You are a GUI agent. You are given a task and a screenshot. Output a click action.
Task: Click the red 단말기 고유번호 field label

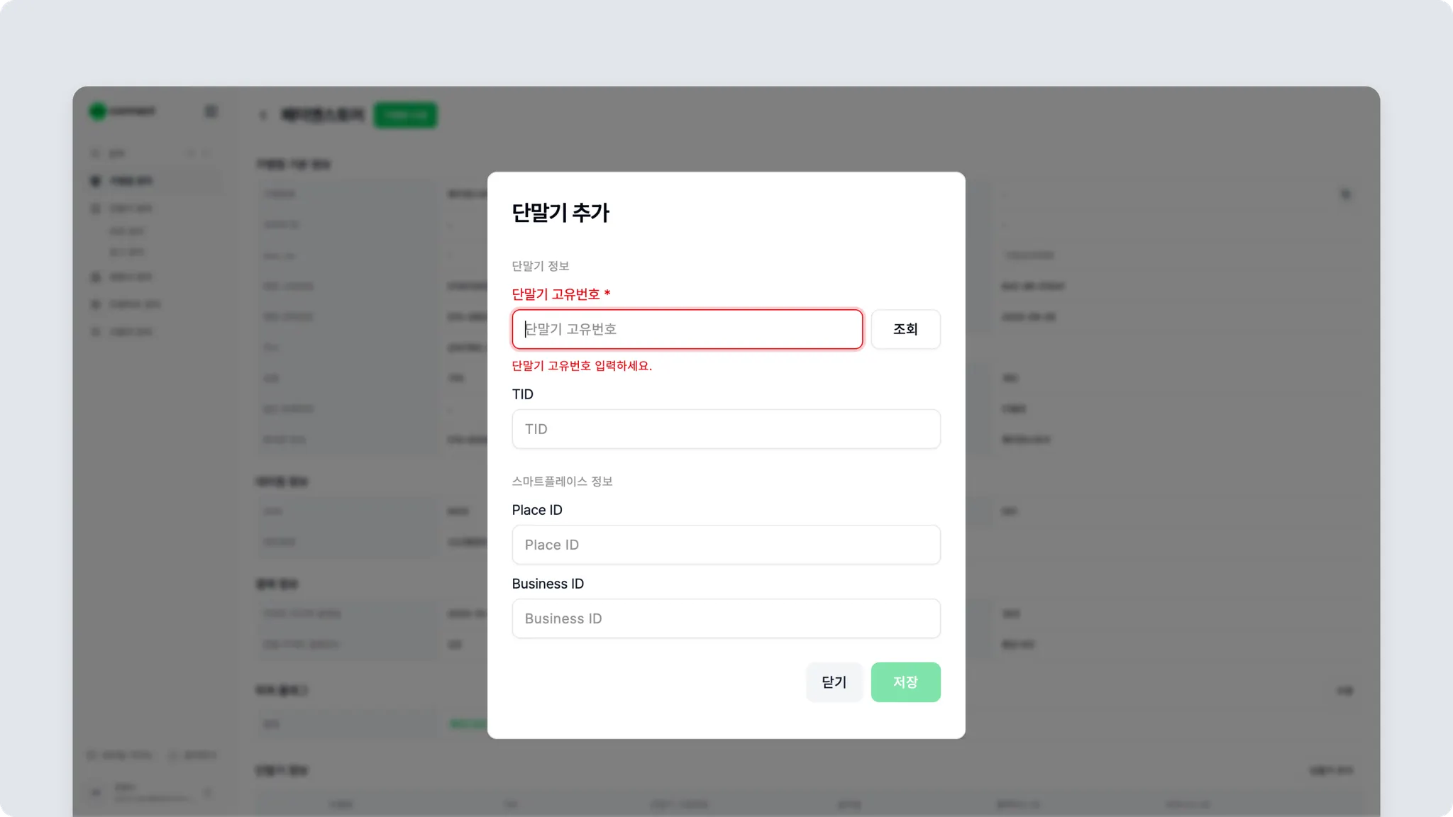tap(556, 294)
